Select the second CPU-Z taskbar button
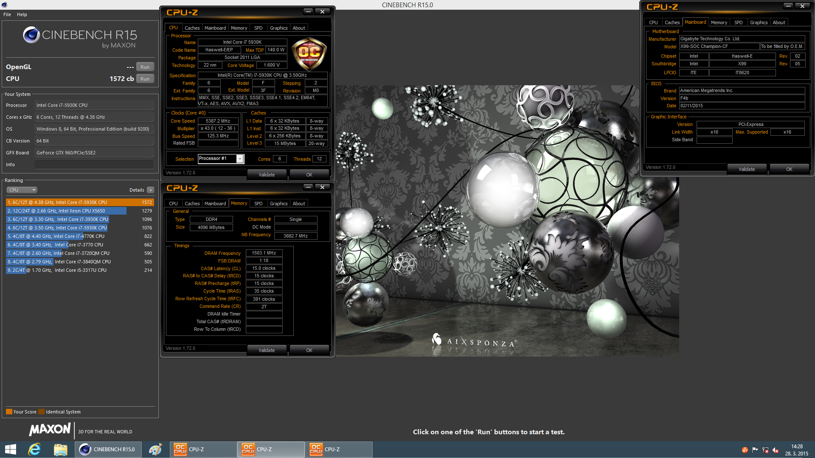The height and width of the screenshot is (458, 815). (271, 450)
